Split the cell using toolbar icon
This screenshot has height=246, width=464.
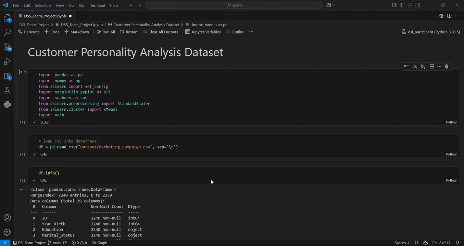[x=432, y=67]
